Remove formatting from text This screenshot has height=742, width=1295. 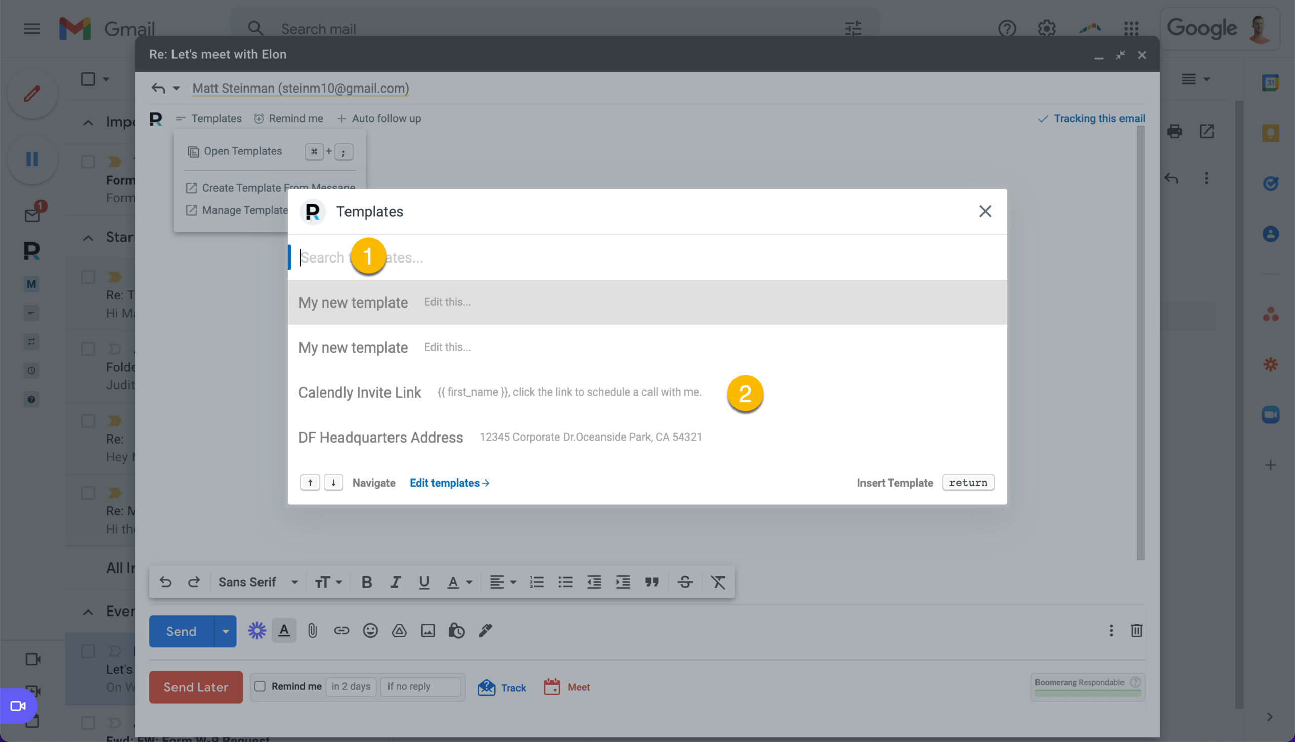tap(718, 582)
